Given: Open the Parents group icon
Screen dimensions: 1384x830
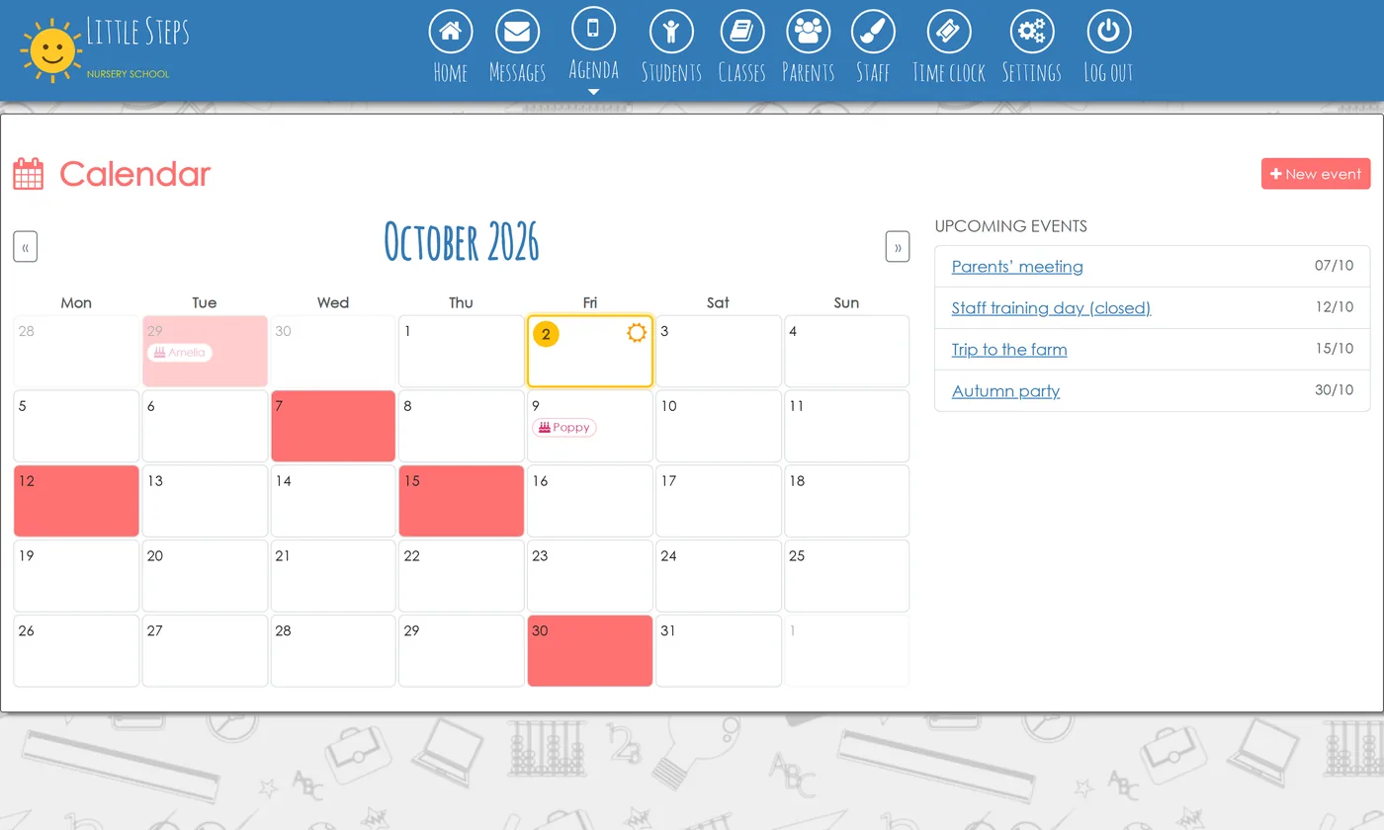Looking at the screenshot, I should (809, 32).
